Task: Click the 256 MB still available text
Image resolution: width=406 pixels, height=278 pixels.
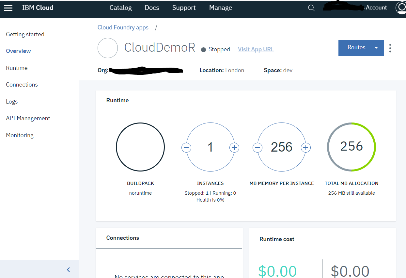Action: (x=351, y=193)
